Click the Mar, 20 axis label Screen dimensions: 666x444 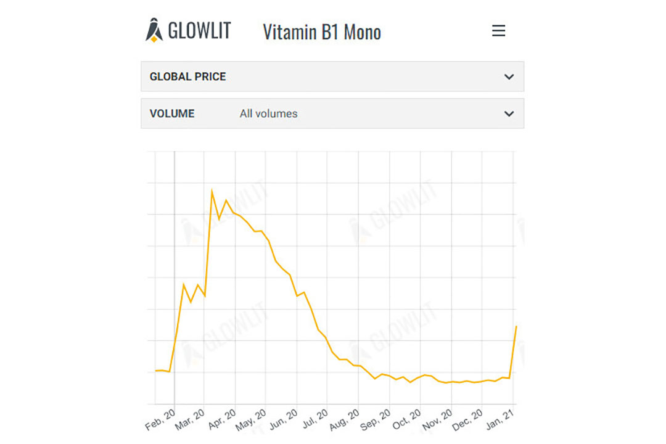[x=190, y=420]
